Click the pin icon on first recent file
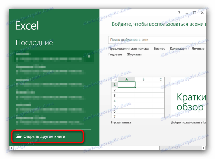This screenshot has height=159, width=215. point(89,56)
